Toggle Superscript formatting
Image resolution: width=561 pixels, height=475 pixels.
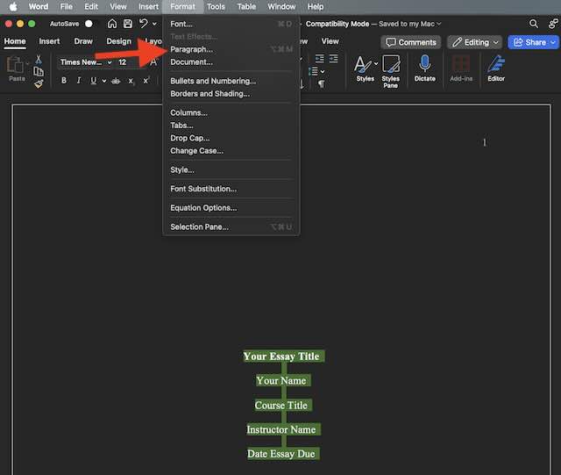tap(146, 81)
